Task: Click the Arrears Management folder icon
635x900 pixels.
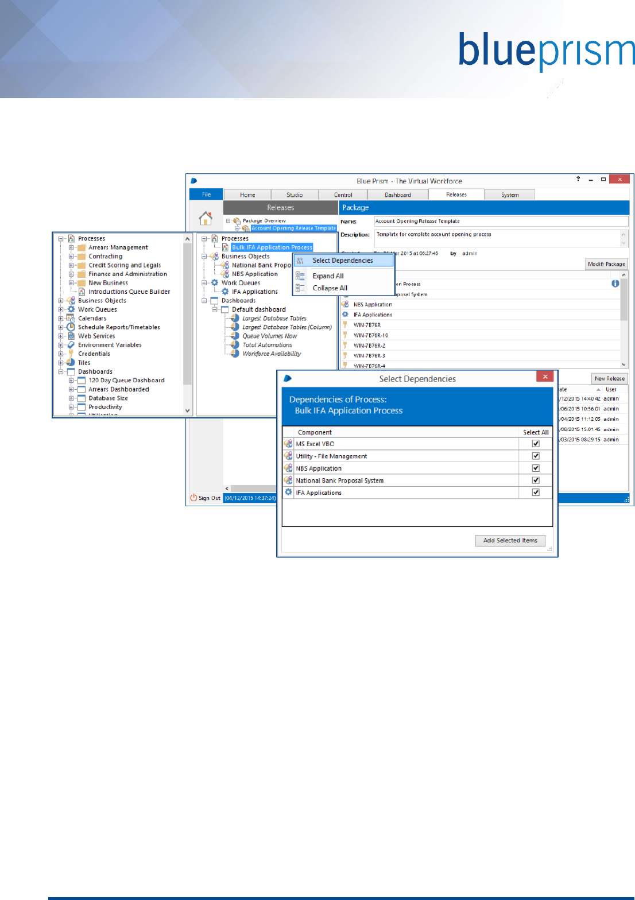Action: coord(82,247)
